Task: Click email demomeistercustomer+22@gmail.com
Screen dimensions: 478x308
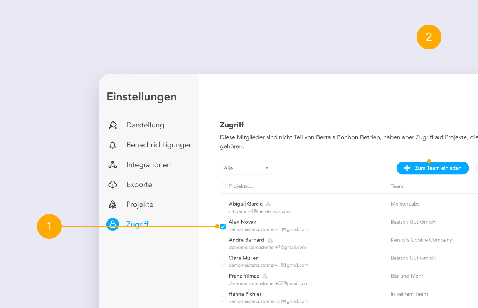Action: [x=268, y=301]
